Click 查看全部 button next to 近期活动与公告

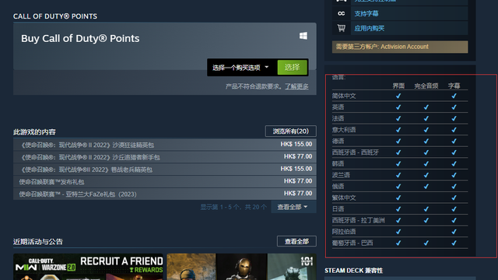click(296, 241)
